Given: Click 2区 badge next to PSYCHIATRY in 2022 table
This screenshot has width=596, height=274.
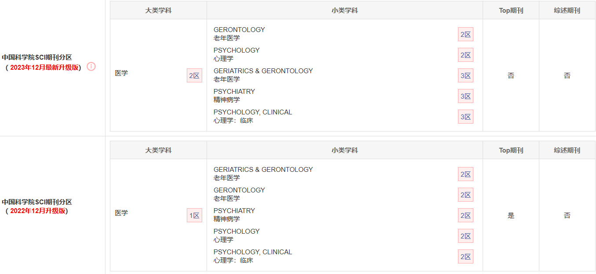Looking at the screenshot, I should tap(465, 215).
